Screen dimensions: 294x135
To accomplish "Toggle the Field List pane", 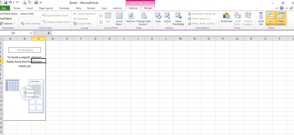I will 260,19.
